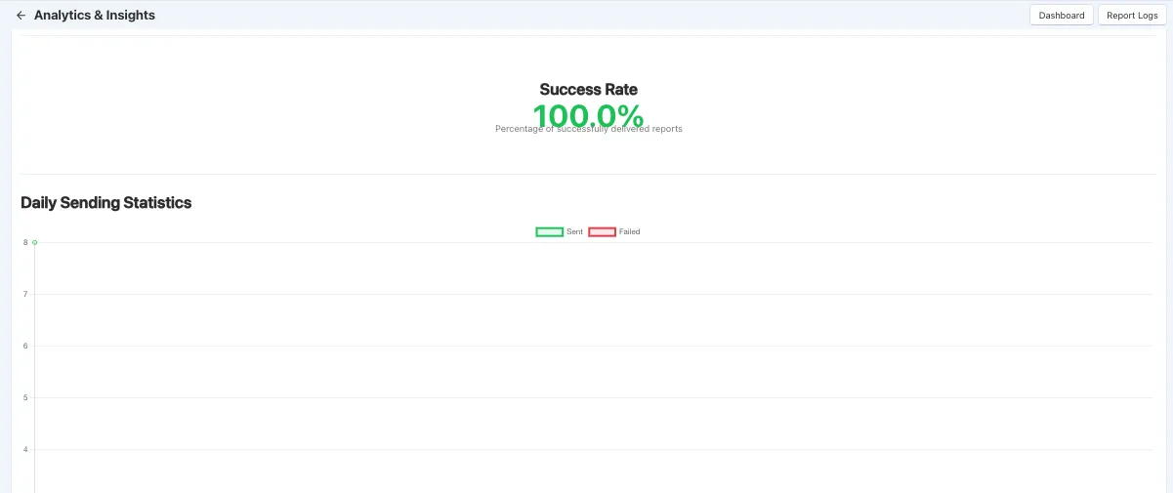Image resolution: width=1173 pixels, height=493 pixels.
Task: Open Report Logs
Action: click(x=1132, y=16)
